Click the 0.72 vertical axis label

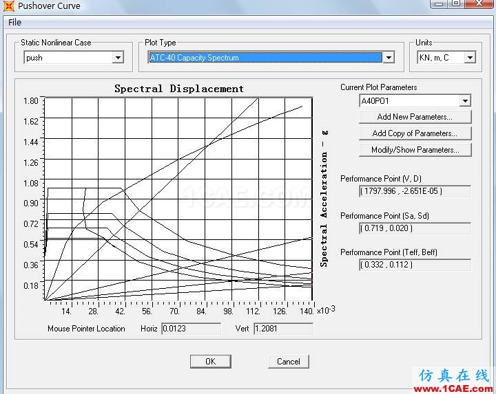30,224
